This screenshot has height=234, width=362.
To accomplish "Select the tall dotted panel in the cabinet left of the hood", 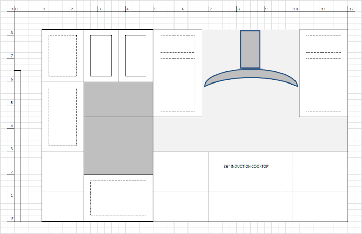I will (178, 85).
